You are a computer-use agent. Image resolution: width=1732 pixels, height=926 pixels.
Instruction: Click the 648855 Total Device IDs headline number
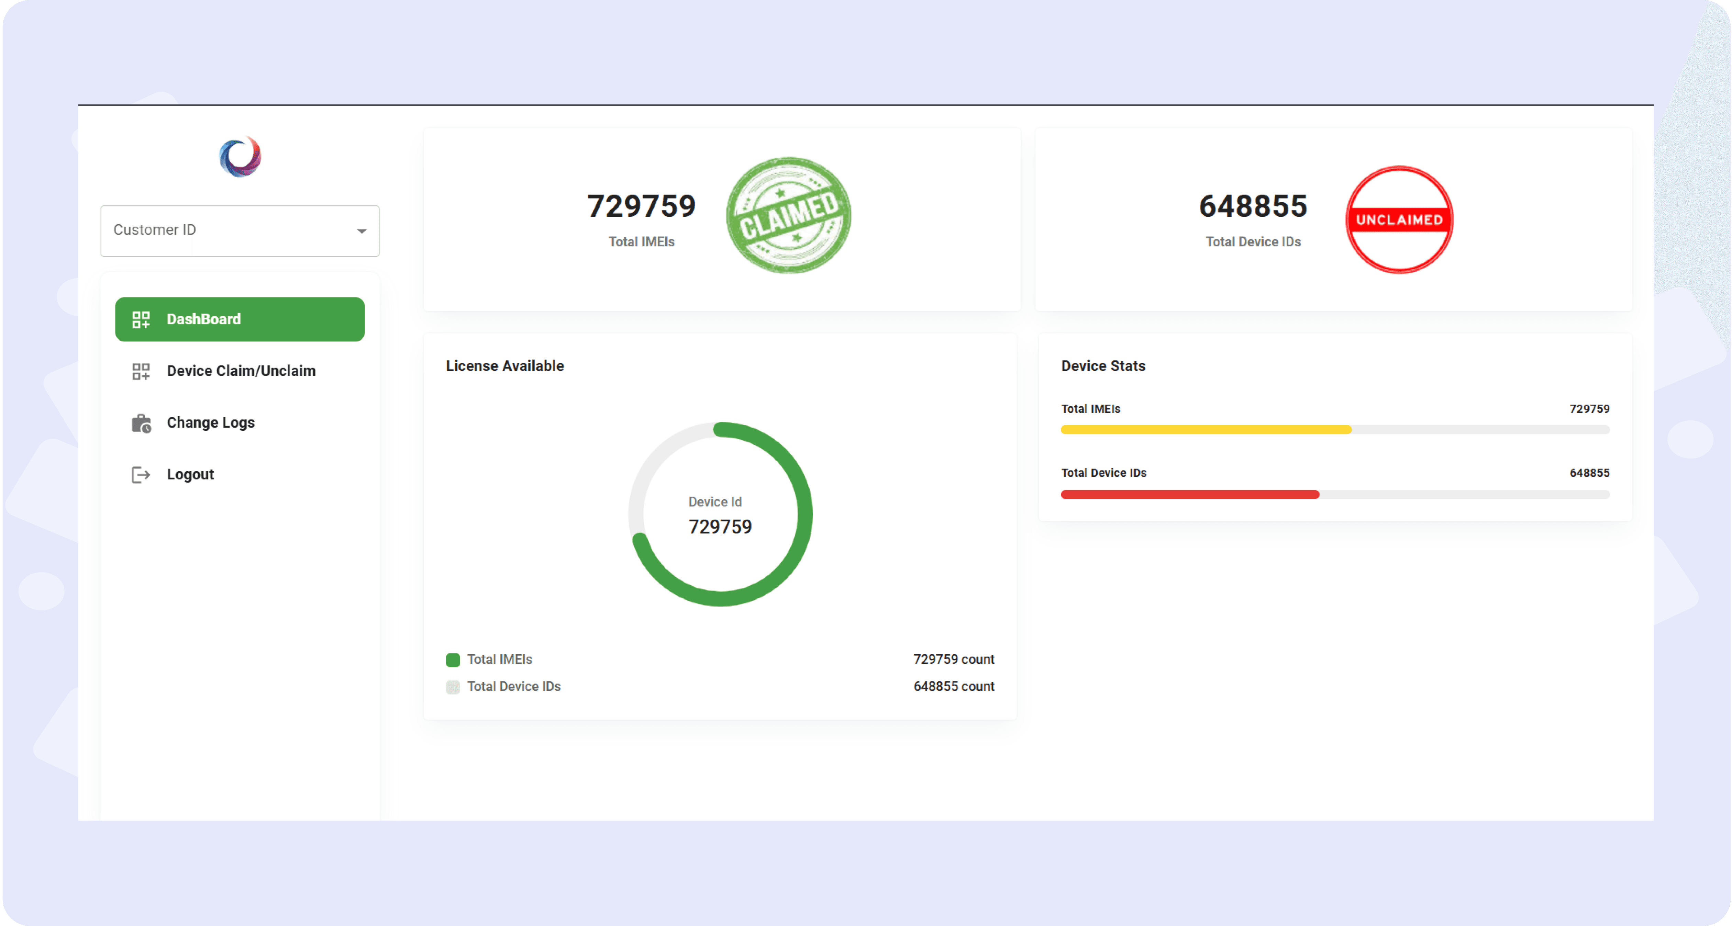[1253, 206]
